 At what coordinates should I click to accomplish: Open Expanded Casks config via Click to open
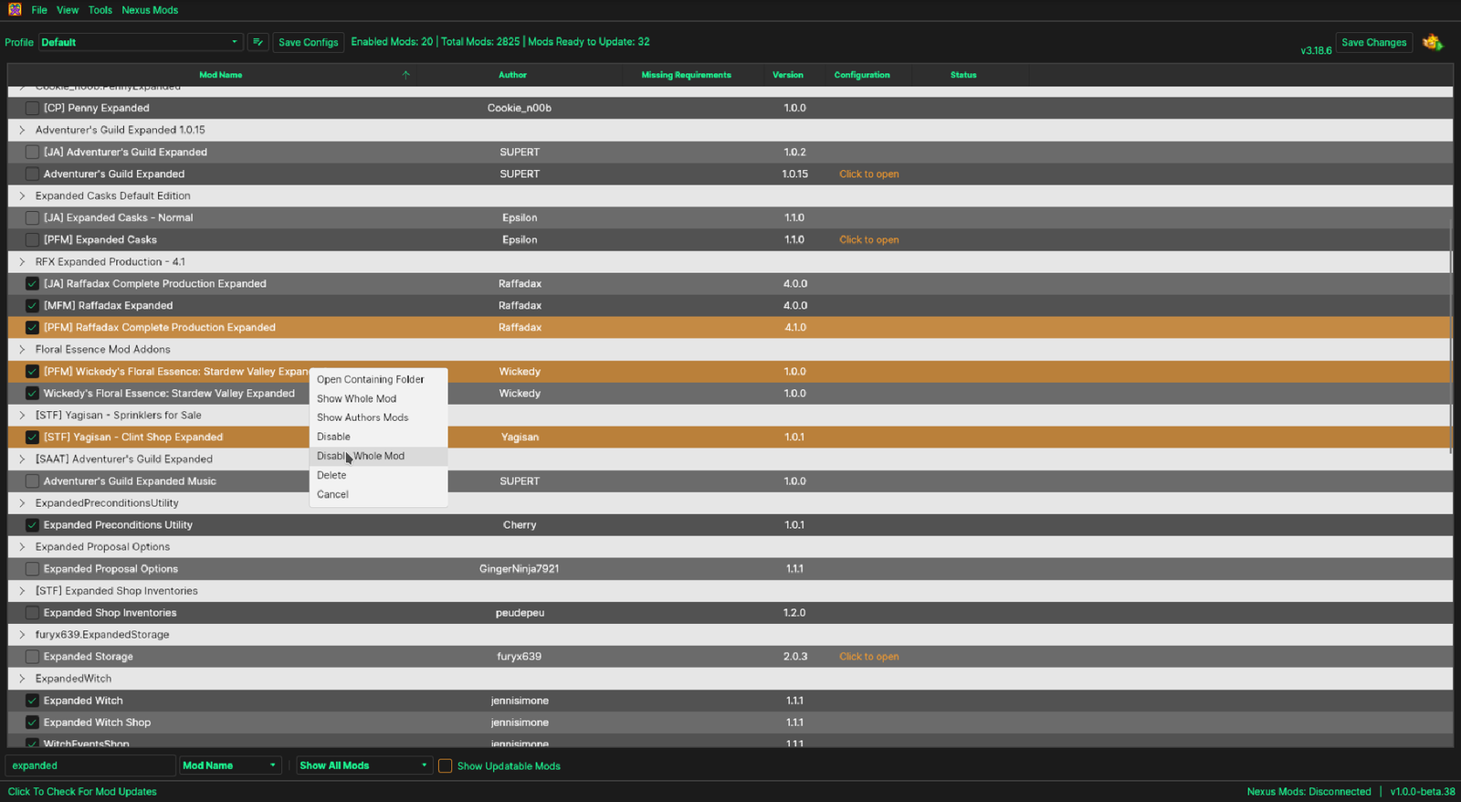point(868,239)
